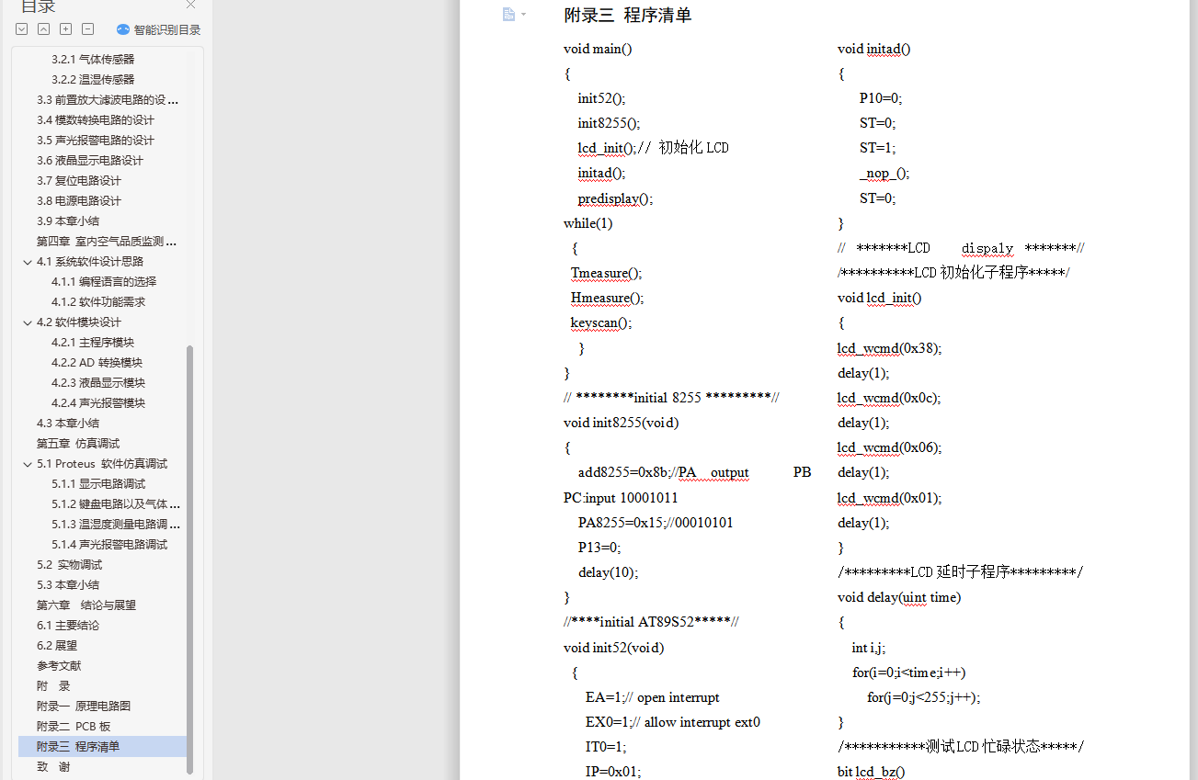Select 3.7 复位电路设计
The image size is (1198, 780).
click(x=79, y=181)
